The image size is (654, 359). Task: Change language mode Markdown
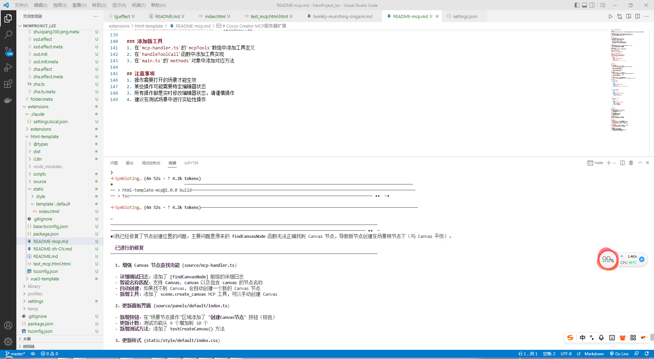coord(594,354)
